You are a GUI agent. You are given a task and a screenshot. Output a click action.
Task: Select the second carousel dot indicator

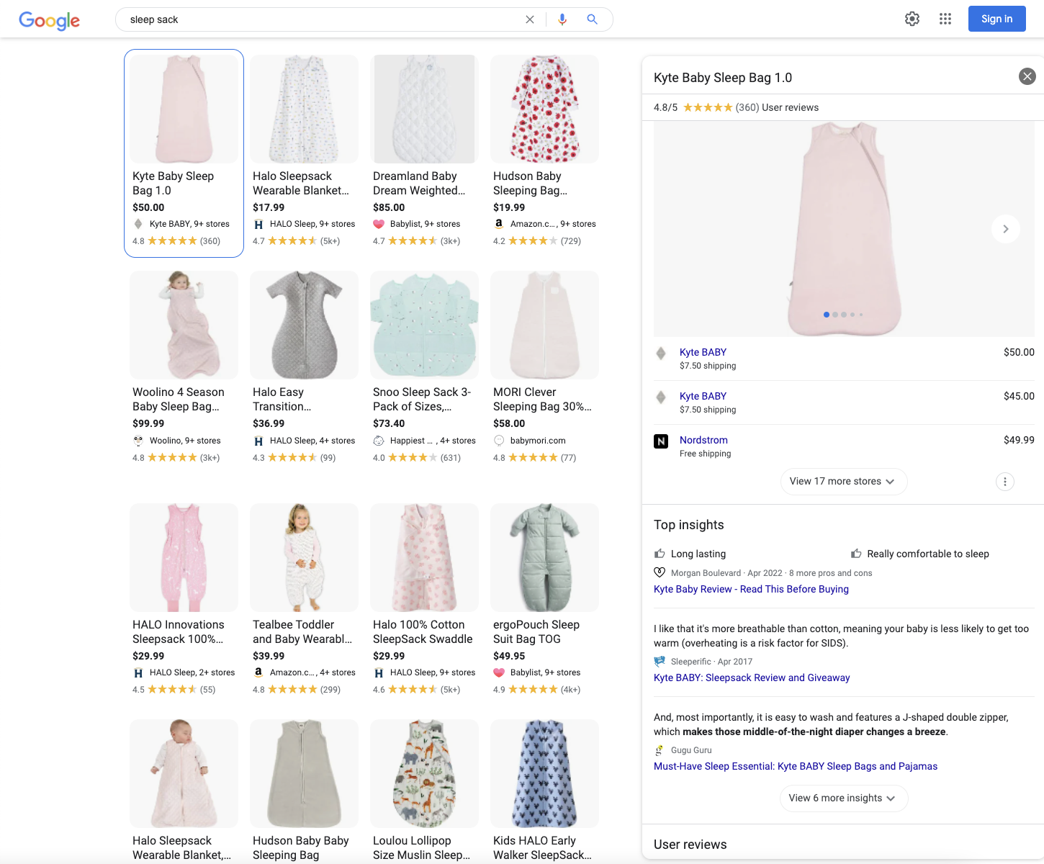834,315
